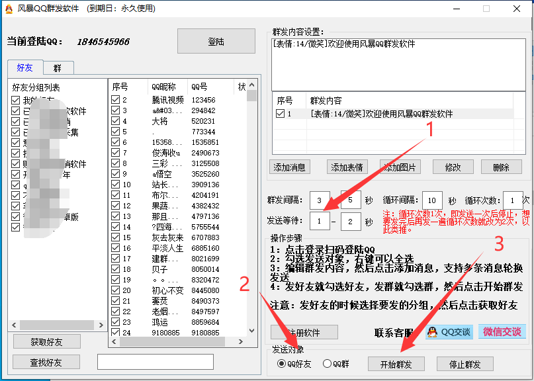Click friend list scroll down arrow

[x=251, y=331]
